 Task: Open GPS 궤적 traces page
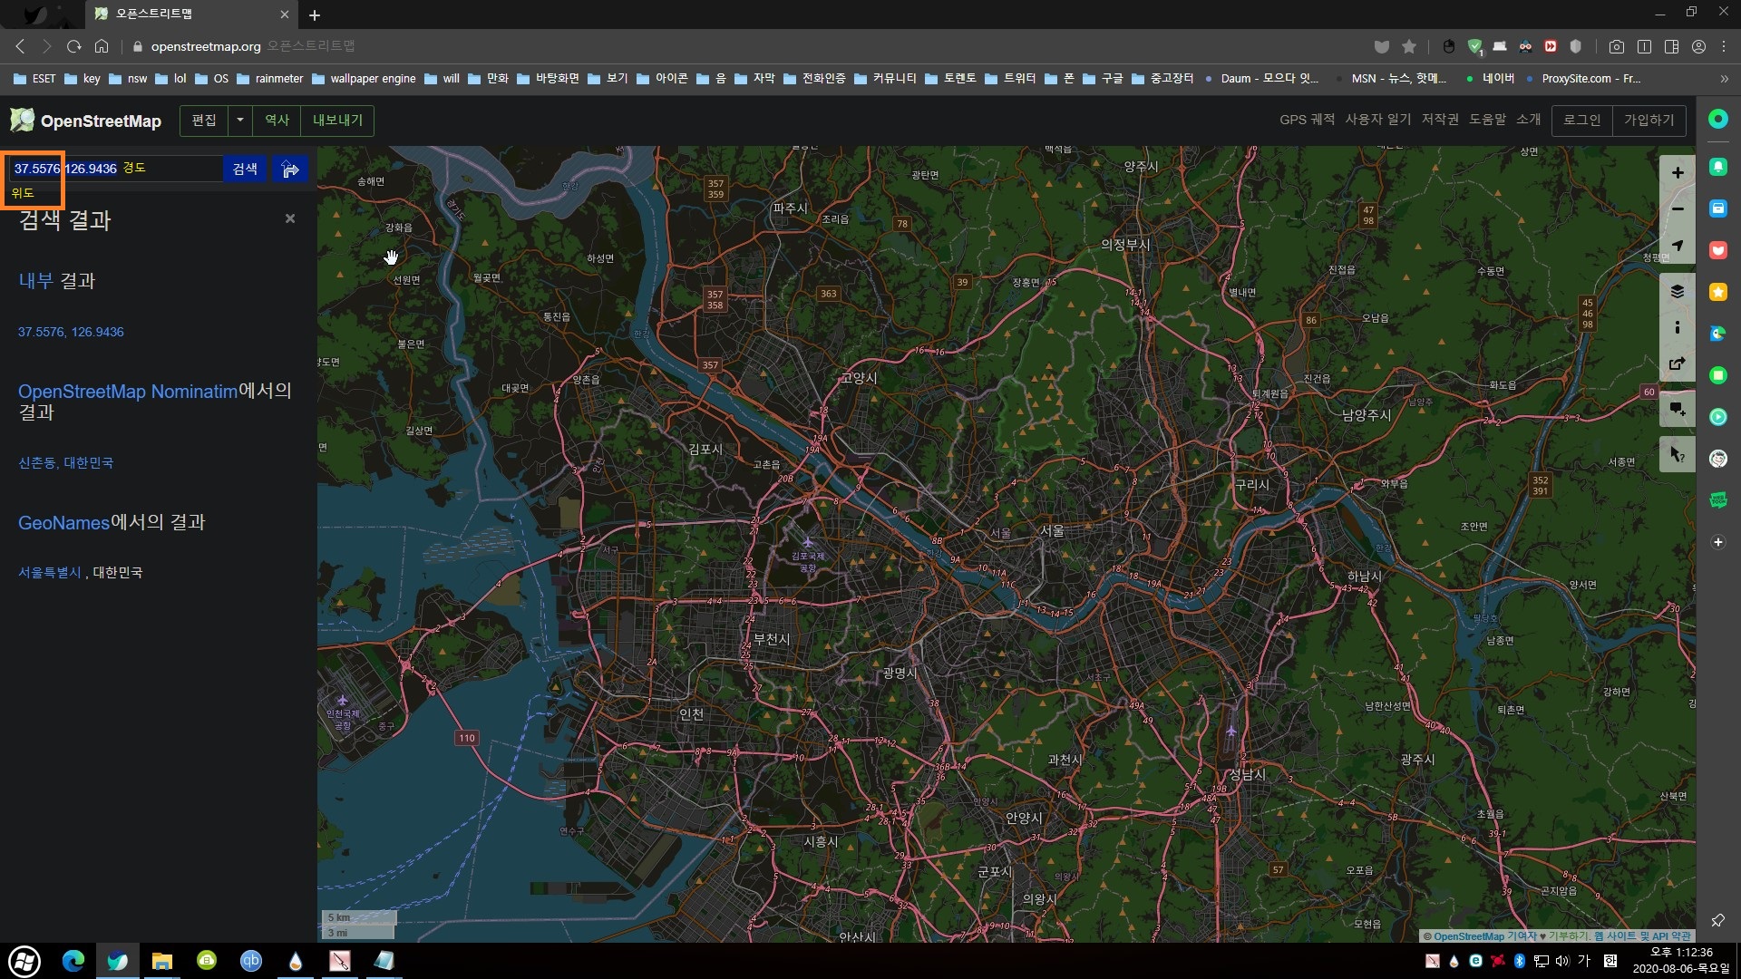click(x=1307, y=120)
